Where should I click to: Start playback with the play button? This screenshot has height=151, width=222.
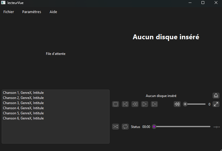tap(145, 104)
